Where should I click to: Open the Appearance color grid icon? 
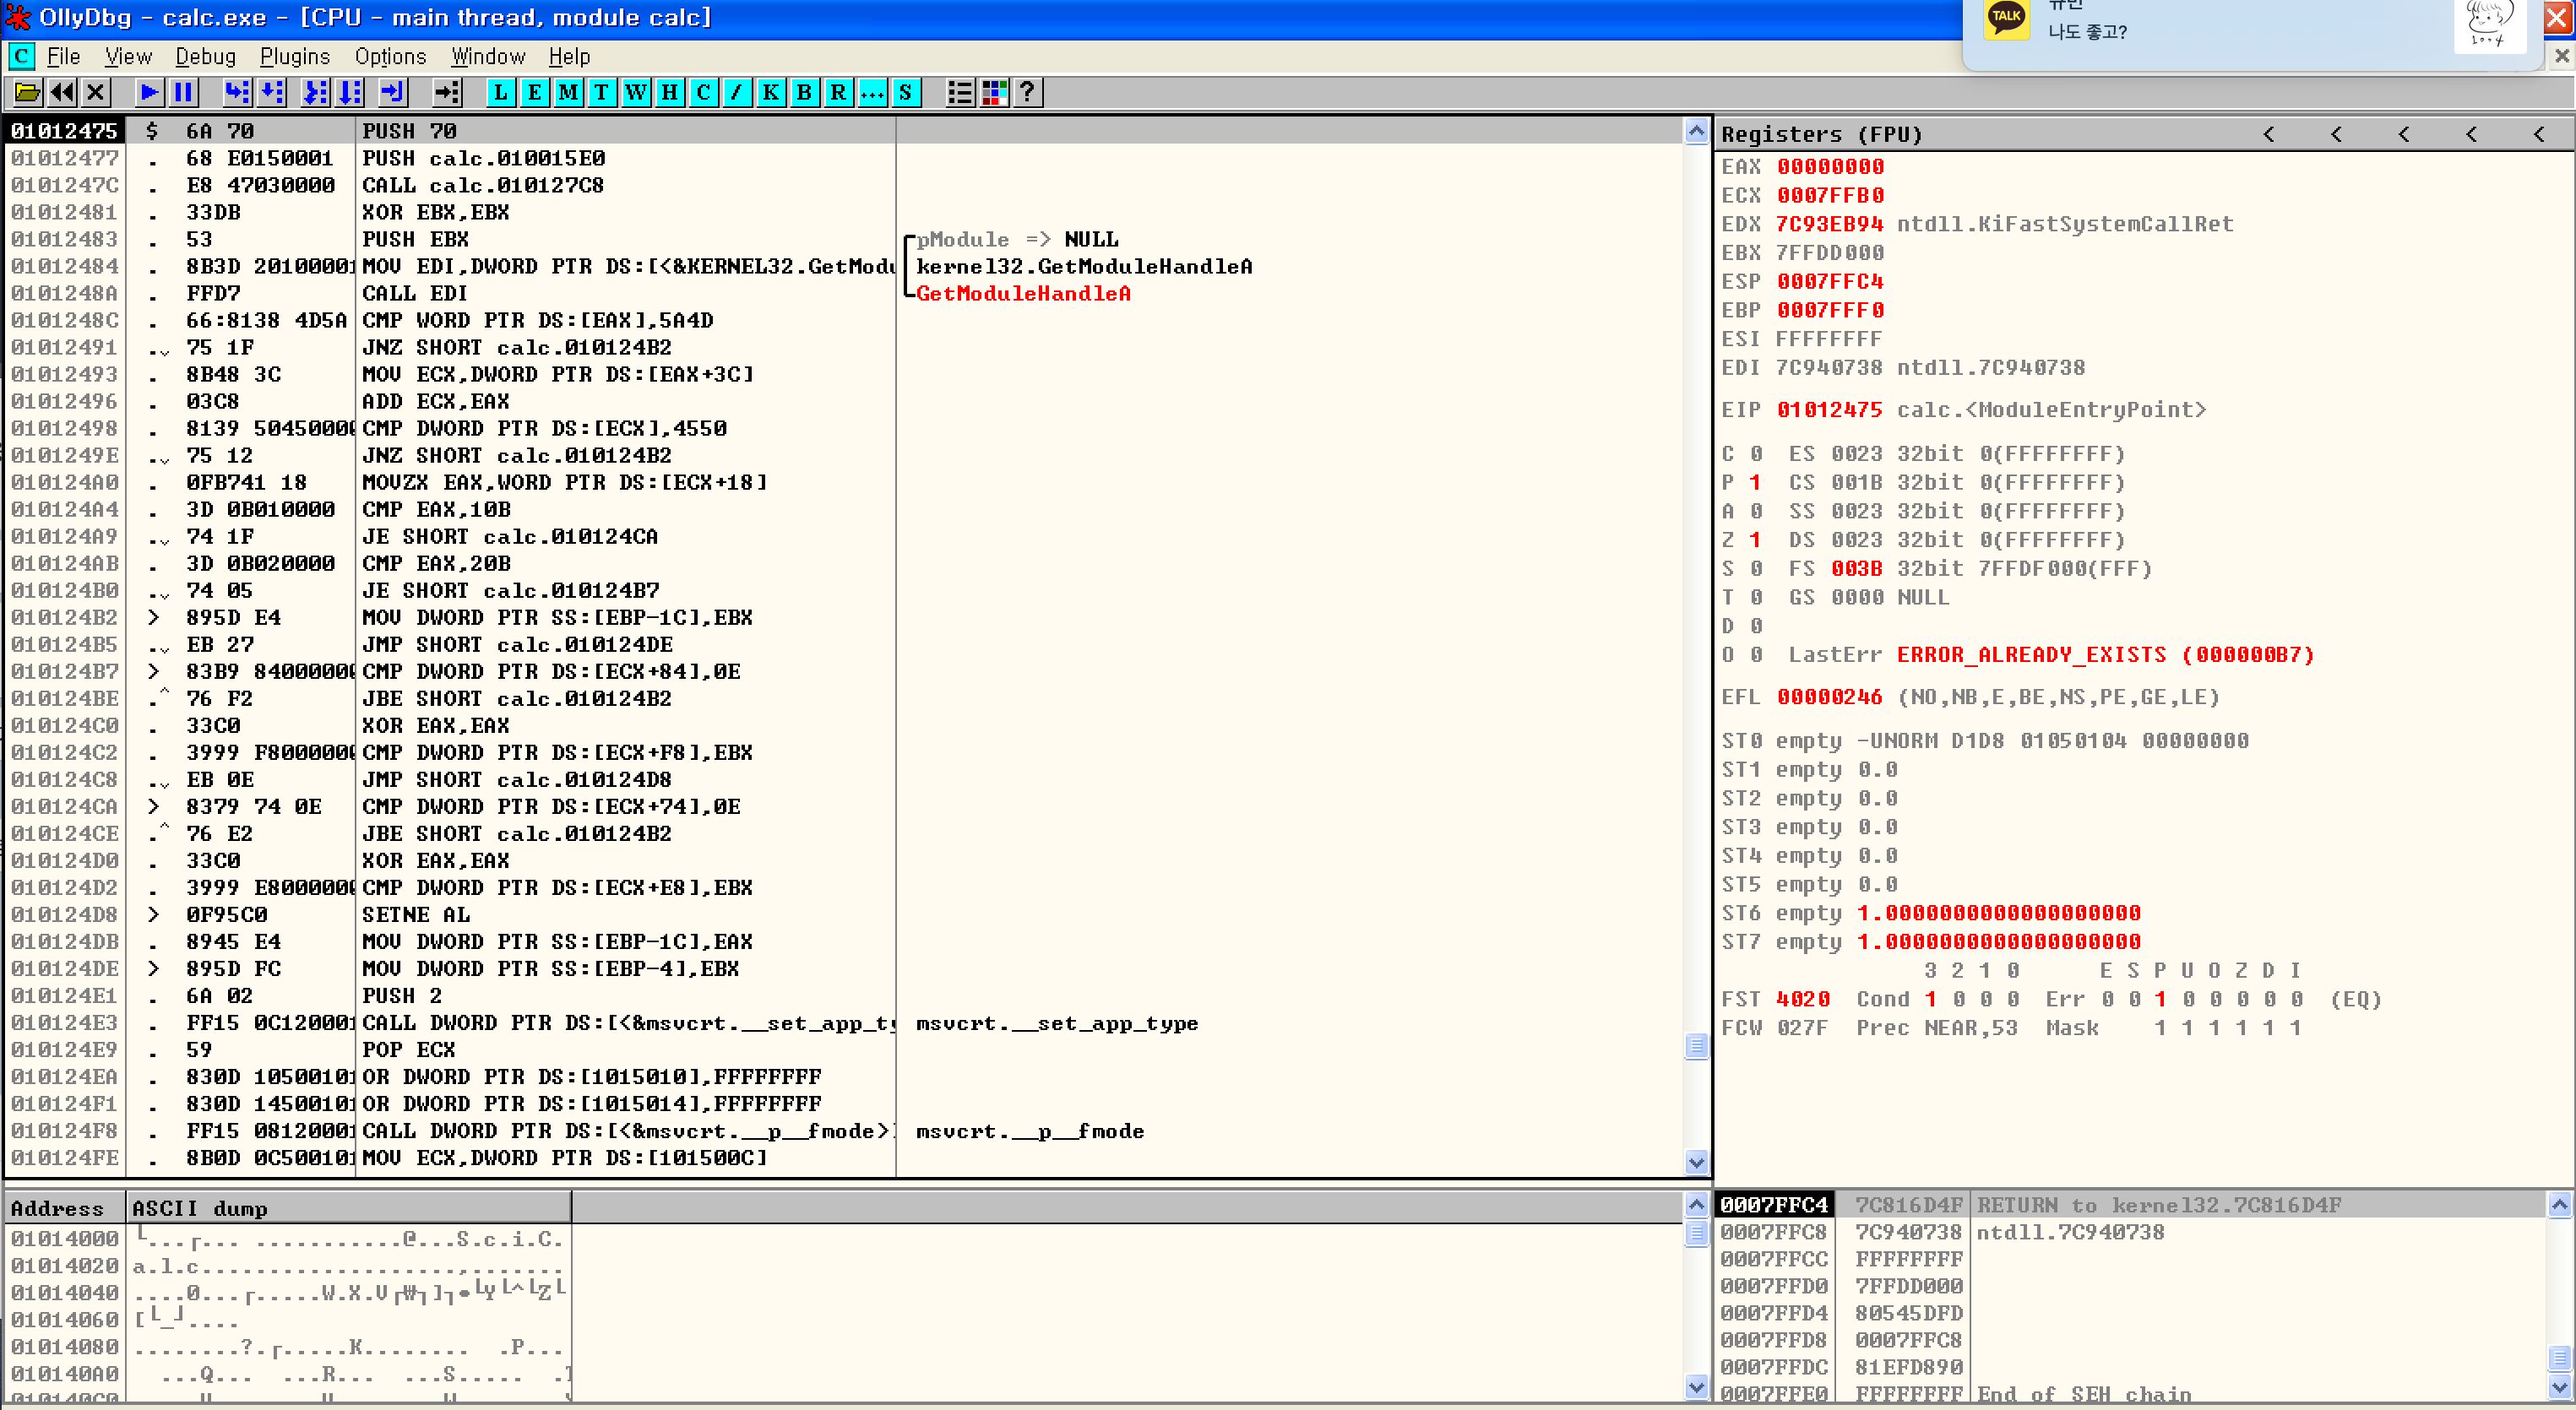click(x=993, y=93)
